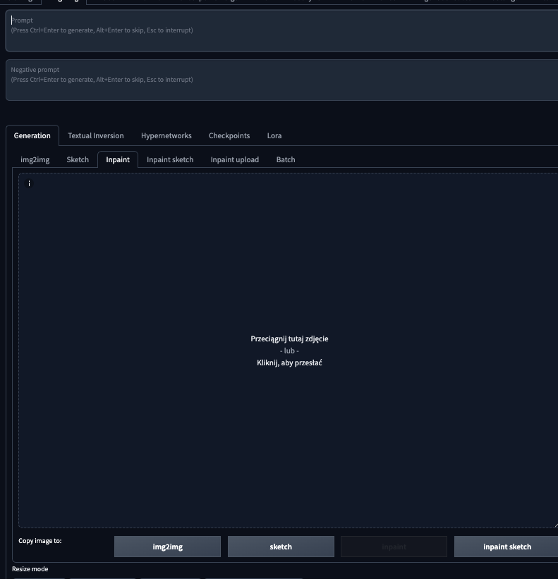Switch to the Sketch sub-tab
558x579 pixels.
pyautogui.click(x=78, y=159)
